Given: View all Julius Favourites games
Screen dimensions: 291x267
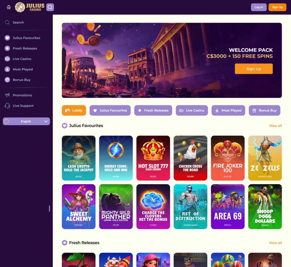Looking at the screenshot, I should [x=275, y=126].
